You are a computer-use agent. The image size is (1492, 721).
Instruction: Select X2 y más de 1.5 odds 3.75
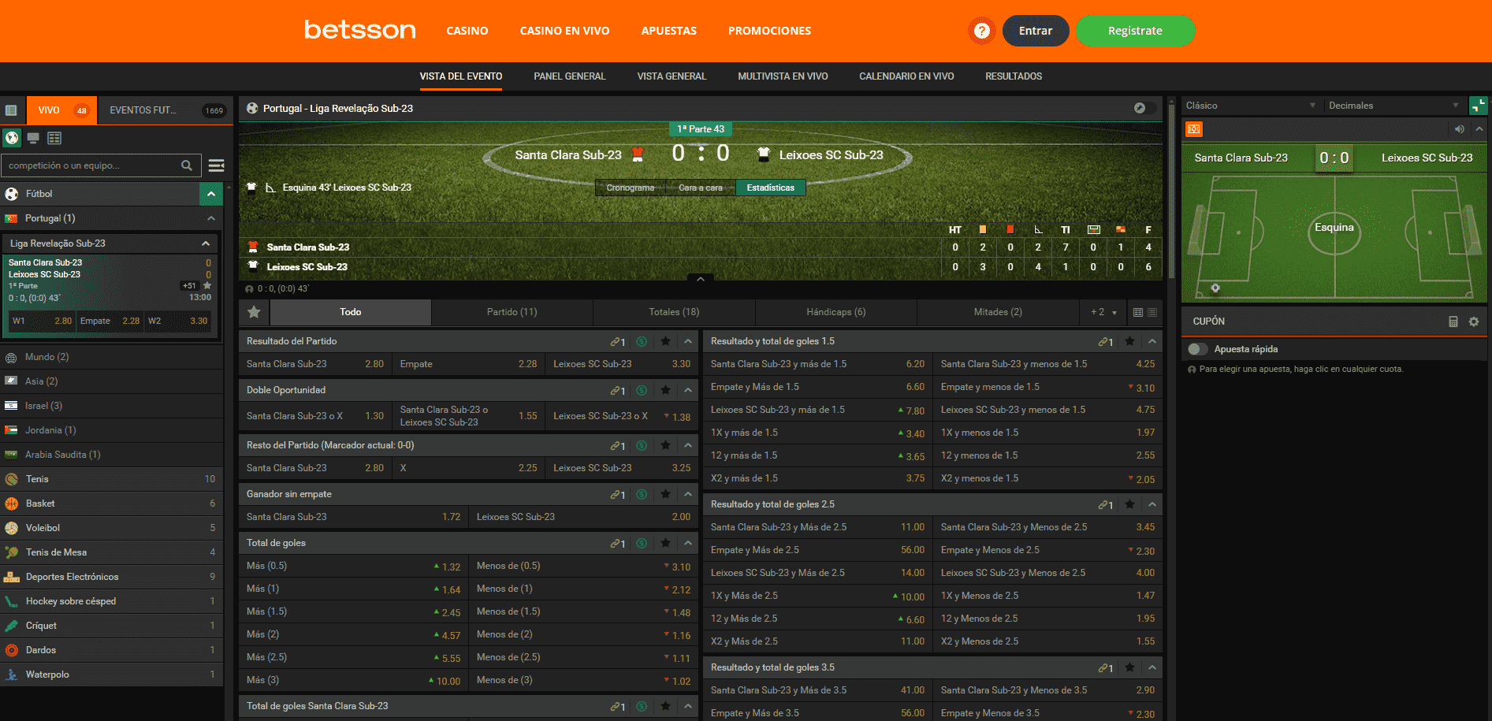pyautogui.click(x=817, y=478)
